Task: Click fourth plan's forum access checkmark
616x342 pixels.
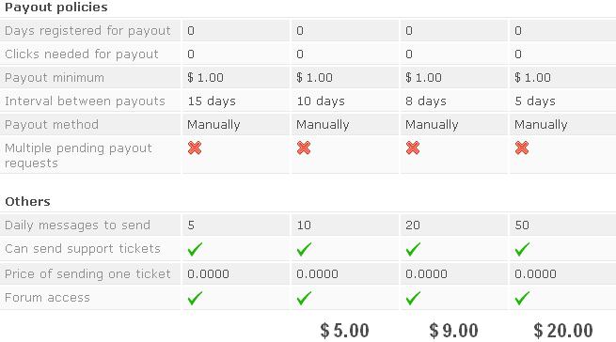Action: coord(522,298)
